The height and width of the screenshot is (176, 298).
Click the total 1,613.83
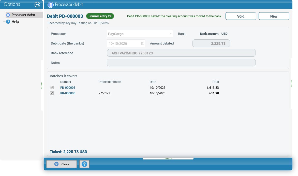pos(213,88)
